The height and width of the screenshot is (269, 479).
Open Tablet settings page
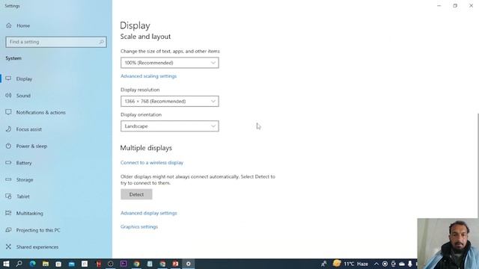coord(56,196)
